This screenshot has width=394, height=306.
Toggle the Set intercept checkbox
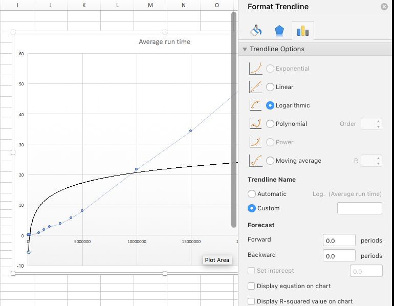[251, 271]
